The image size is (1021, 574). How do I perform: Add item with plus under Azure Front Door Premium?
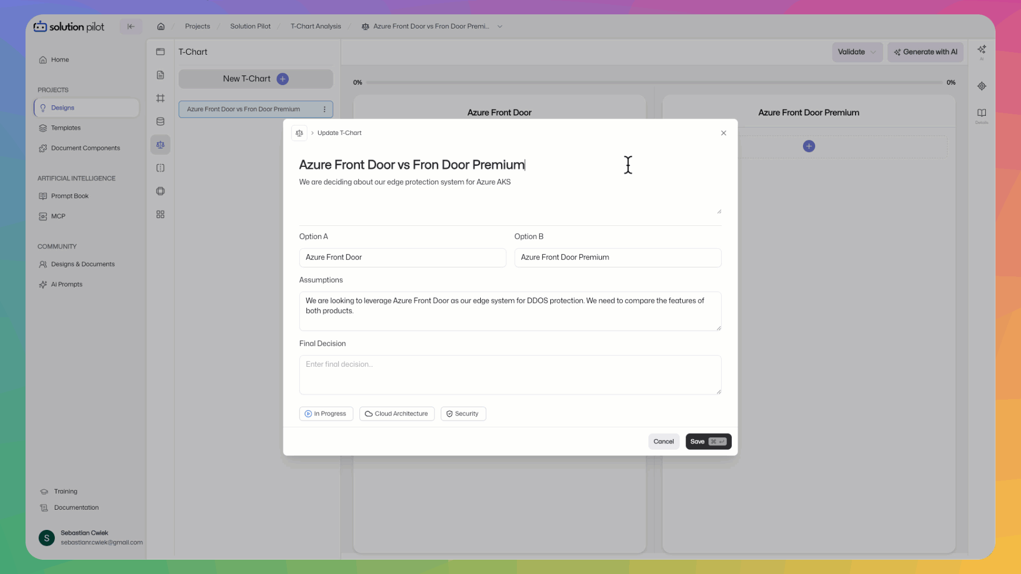(x=809, y=146)
